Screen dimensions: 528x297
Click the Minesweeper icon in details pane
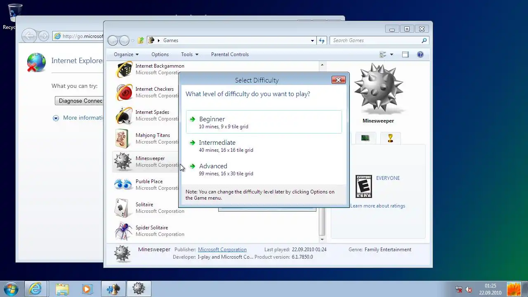(122, 253)
